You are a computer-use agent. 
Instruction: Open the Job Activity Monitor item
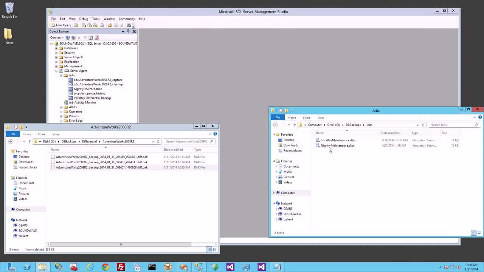point(82,102)
